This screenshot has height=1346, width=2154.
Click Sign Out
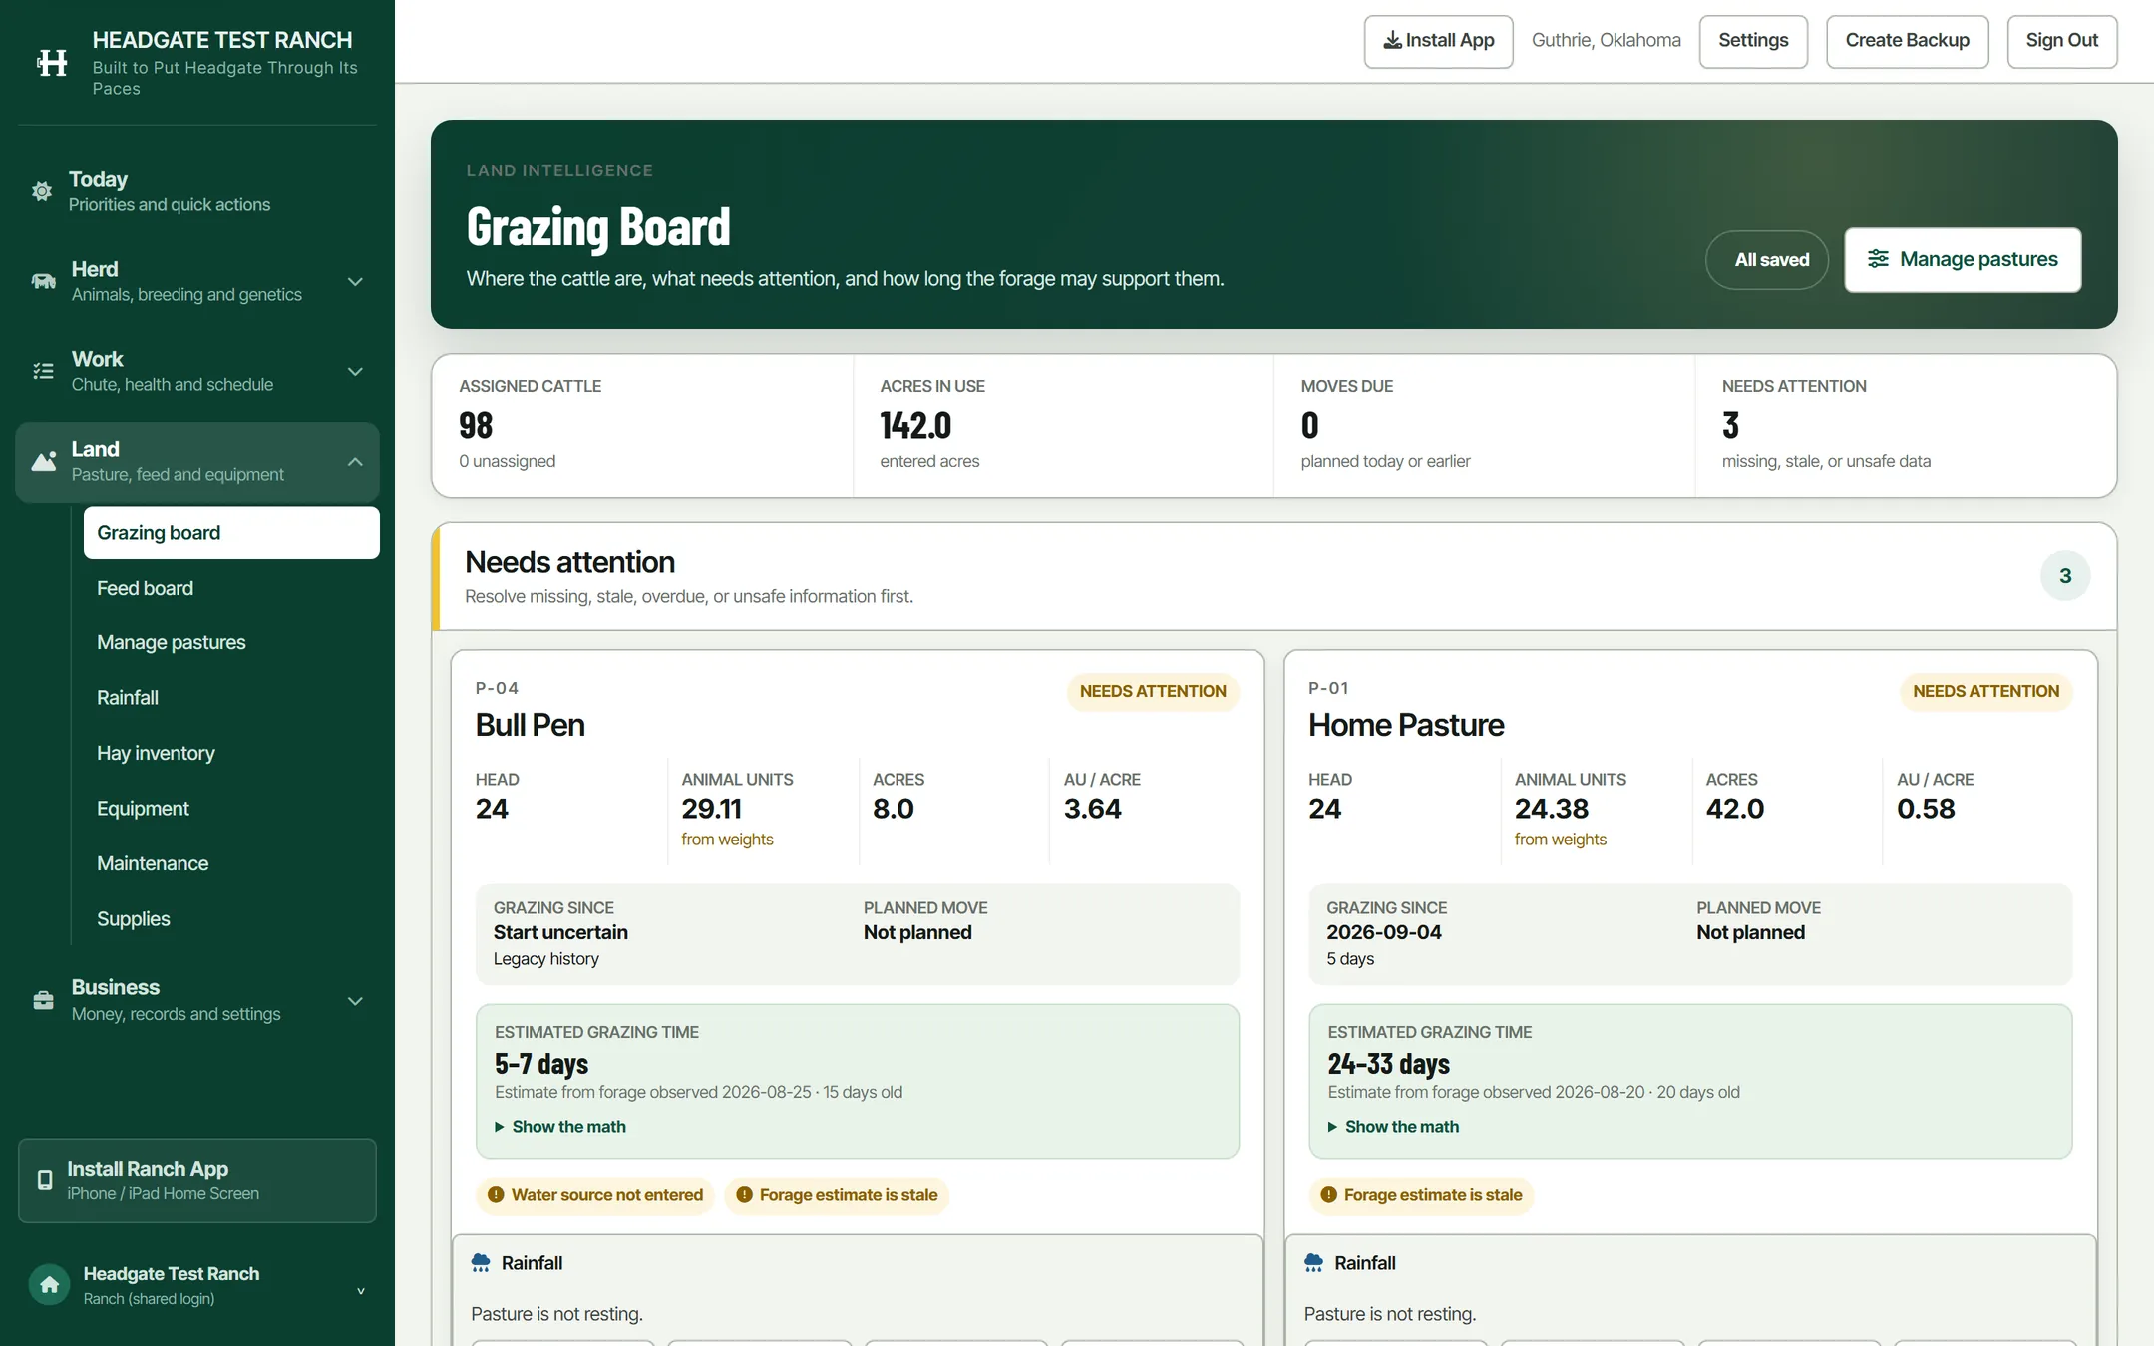coord(2061,41)
